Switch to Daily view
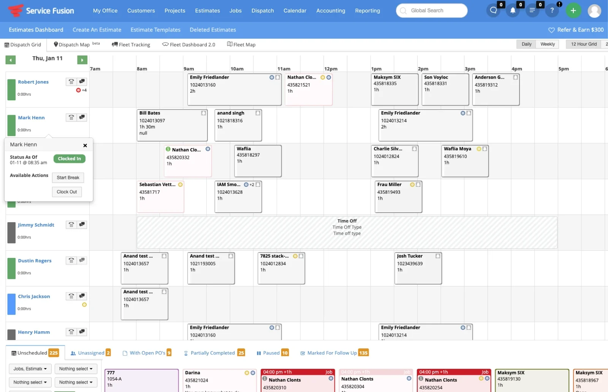 (526, 44)
